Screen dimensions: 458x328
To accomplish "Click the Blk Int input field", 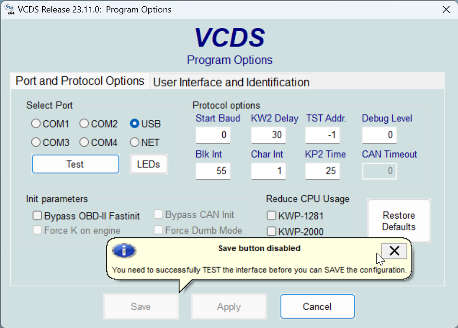I will pos(213,171).
